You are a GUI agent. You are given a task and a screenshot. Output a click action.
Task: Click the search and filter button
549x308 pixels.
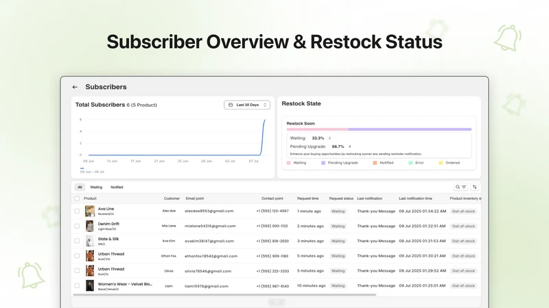tap(460, 187)
